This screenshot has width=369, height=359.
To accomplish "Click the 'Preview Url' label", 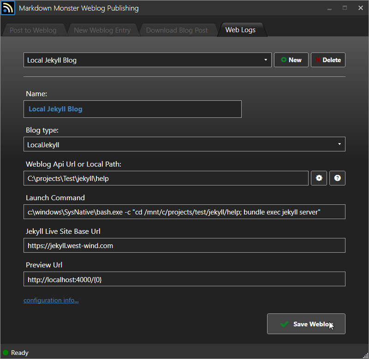I will (44, 265).
